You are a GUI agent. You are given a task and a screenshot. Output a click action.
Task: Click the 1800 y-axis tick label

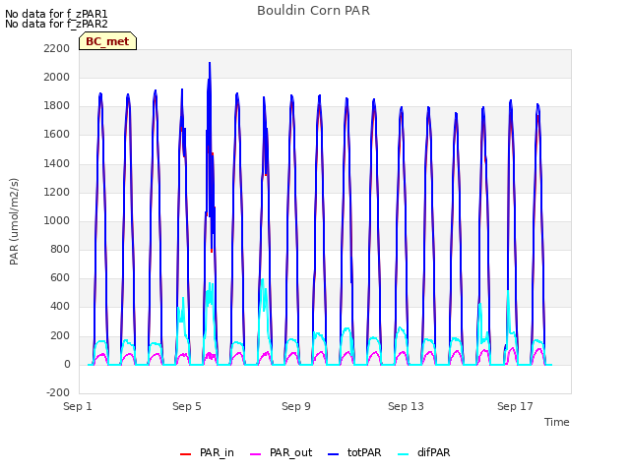pyautogui.click(x=57, y=106)
